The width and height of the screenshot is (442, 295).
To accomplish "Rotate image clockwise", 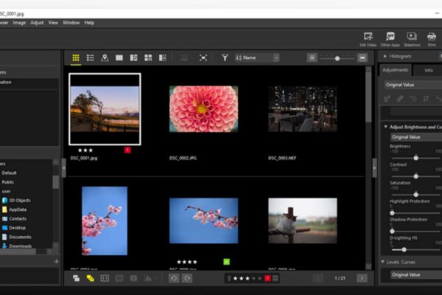I will 187,278.
